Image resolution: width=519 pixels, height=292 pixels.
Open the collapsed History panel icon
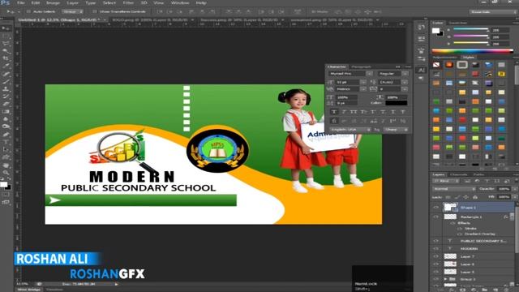[x=422, y=28]
